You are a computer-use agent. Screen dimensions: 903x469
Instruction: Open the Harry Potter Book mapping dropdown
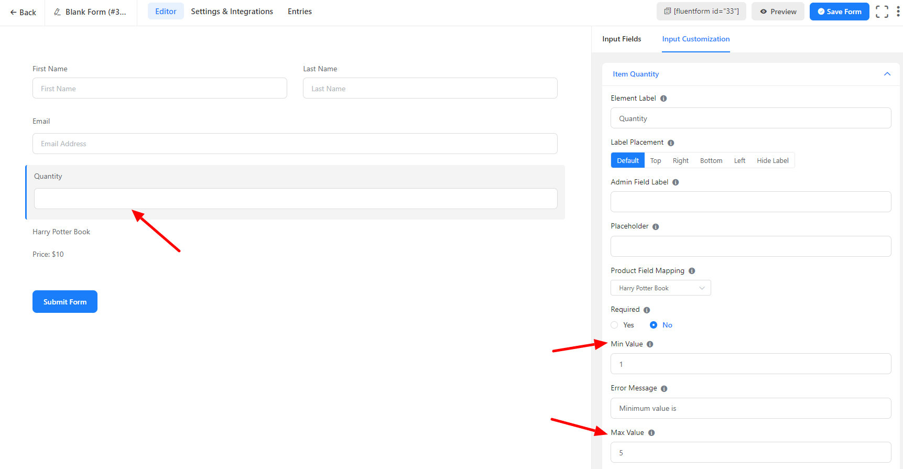click(x=660, y=288)
